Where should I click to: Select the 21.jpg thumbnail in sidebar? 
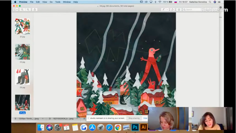point(22,27)
